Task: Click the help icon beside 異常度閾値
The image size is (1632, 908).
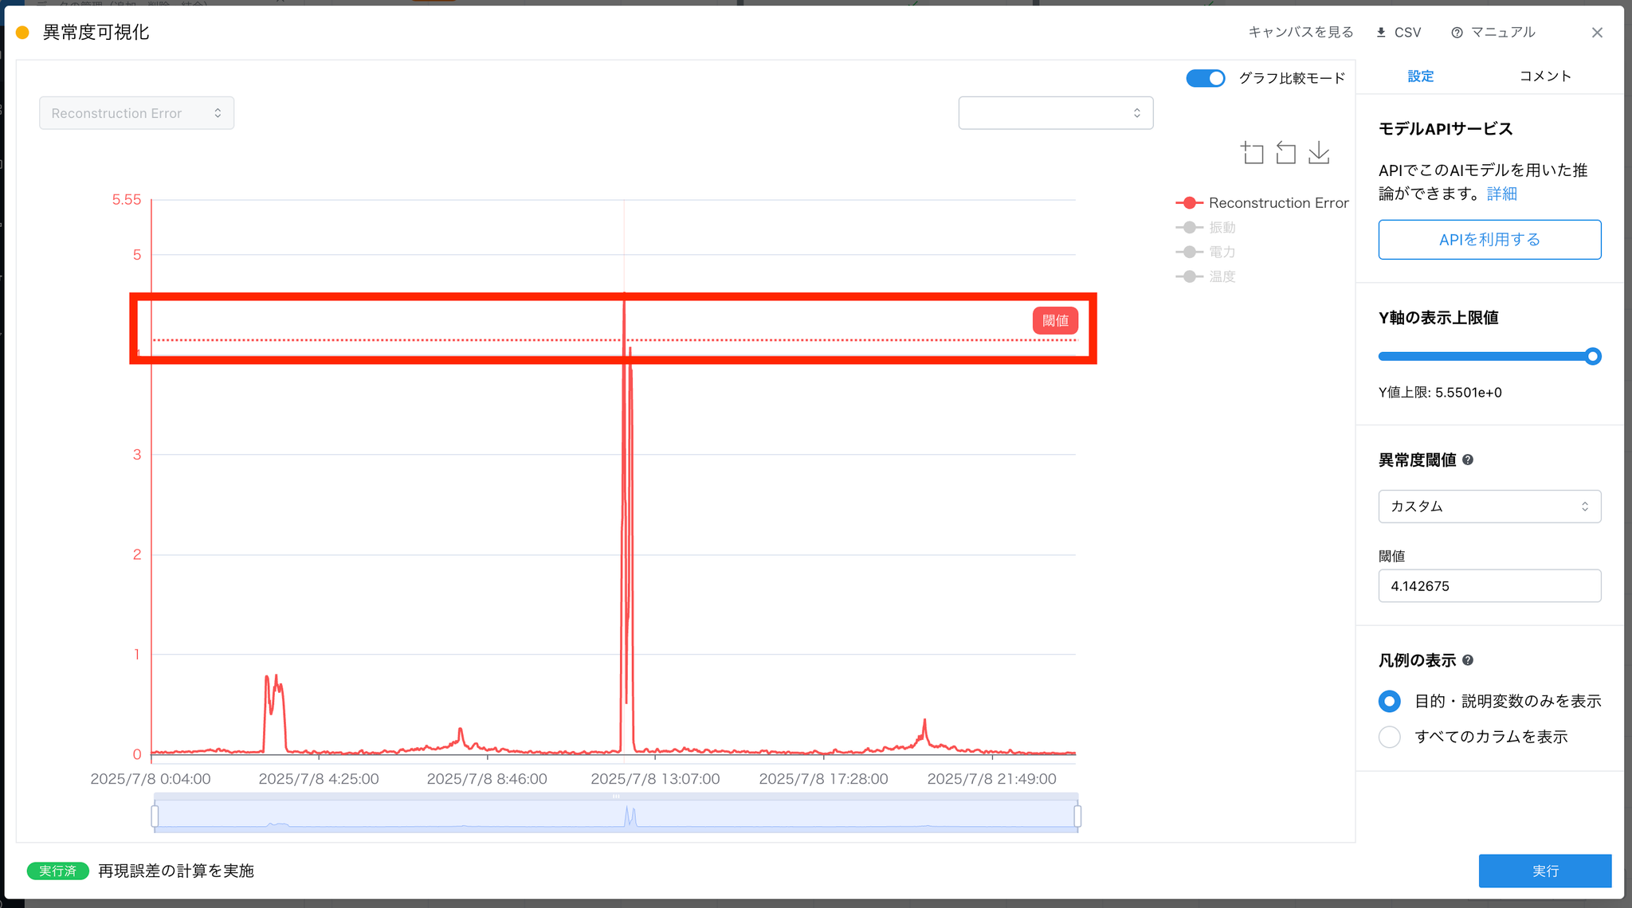Action: point(1468,460)
